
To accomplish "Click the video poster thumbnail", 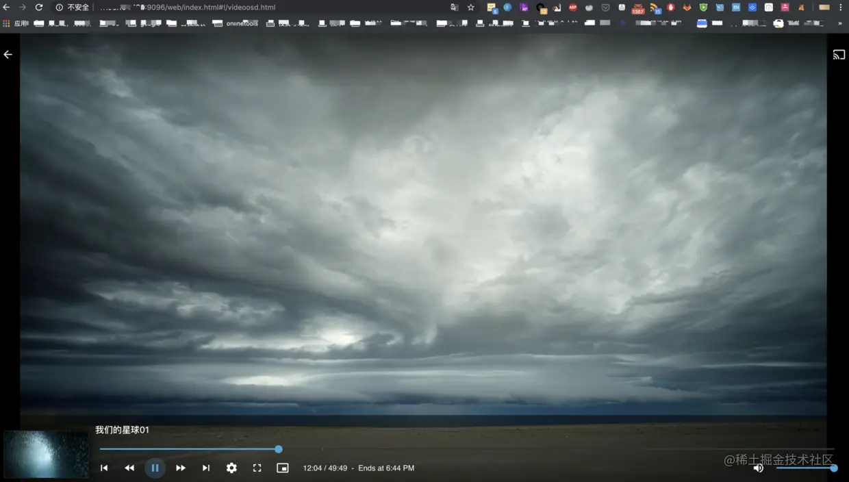I will [46, 454].
